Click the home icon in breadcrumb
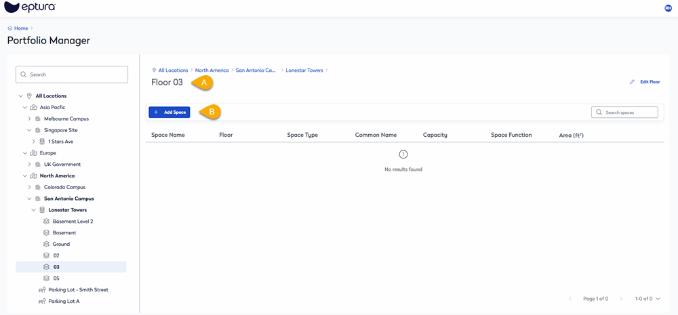The height and width of the screenshot is (315, 678). pyautogui.click(x=10, y=28)
